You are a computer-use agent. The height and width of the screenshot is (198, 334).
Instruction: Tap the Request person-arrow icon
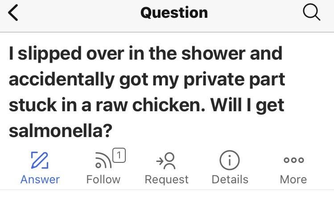pos(166,160)
